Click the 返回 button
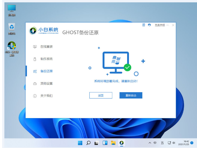 (x=101, y=95)
